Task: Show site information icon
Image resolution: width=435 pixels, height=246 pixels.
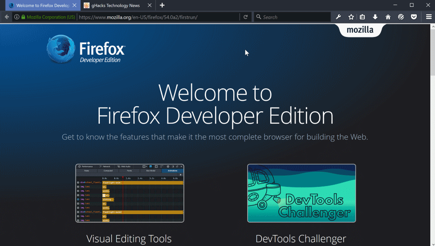Action: tap(17, 17)
